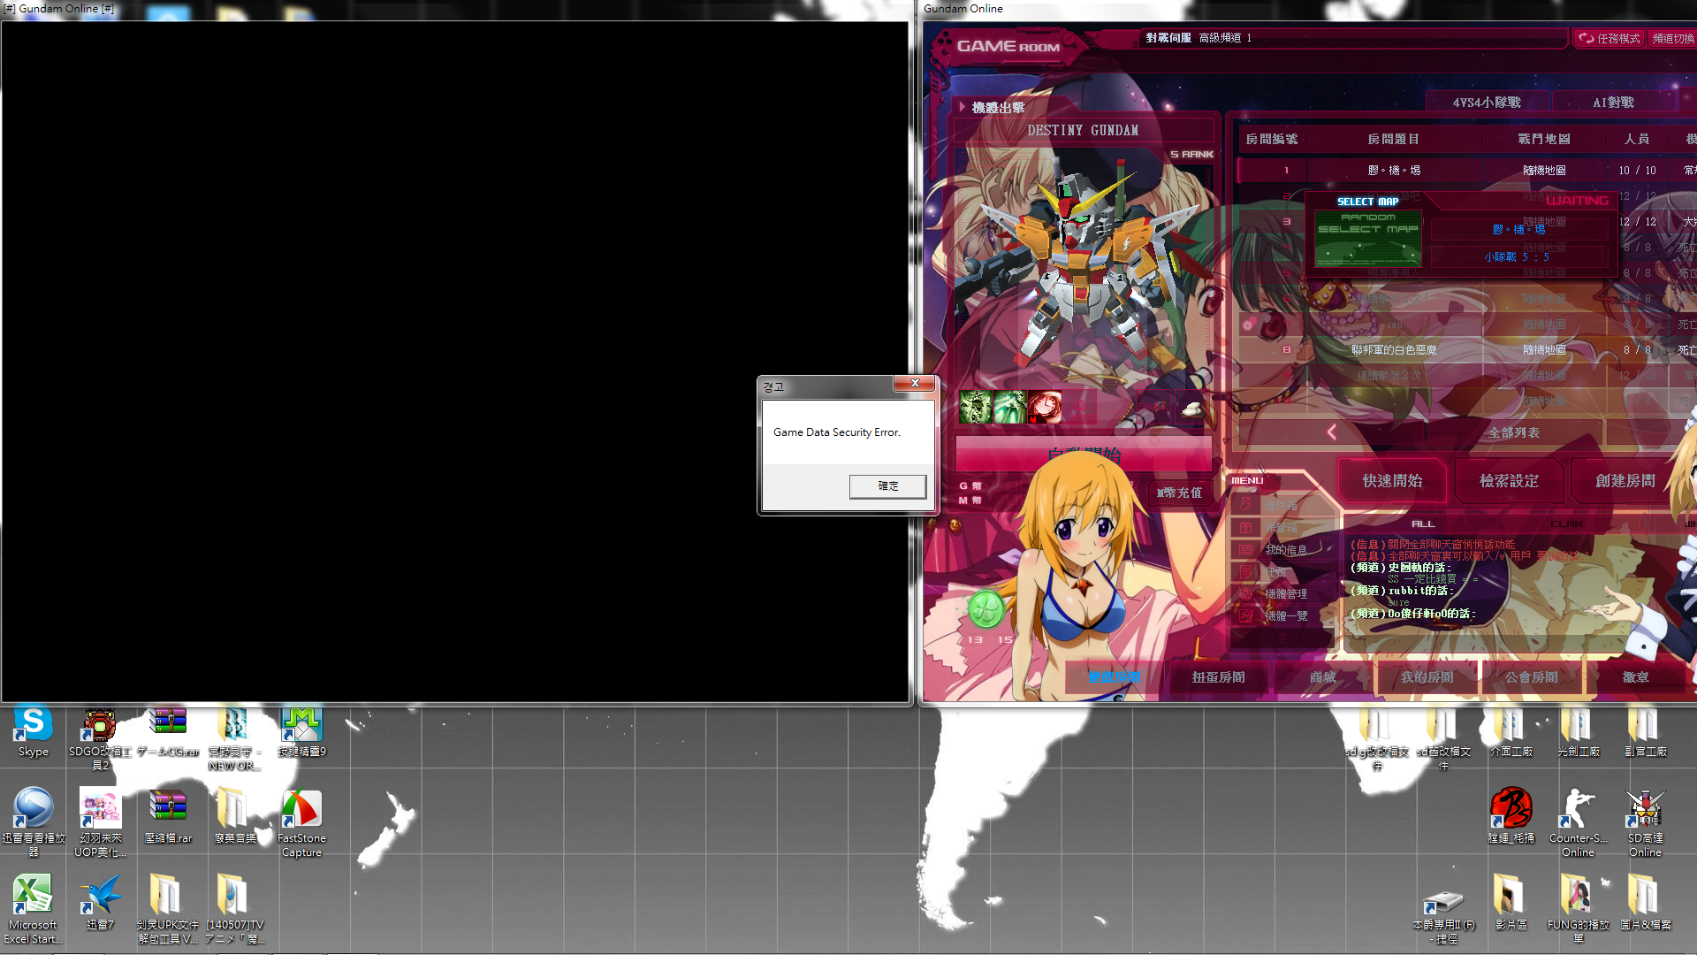1697x955 pixels.
Task: Open the 我的信息 icon in MENU
Action: (1245, 549)
